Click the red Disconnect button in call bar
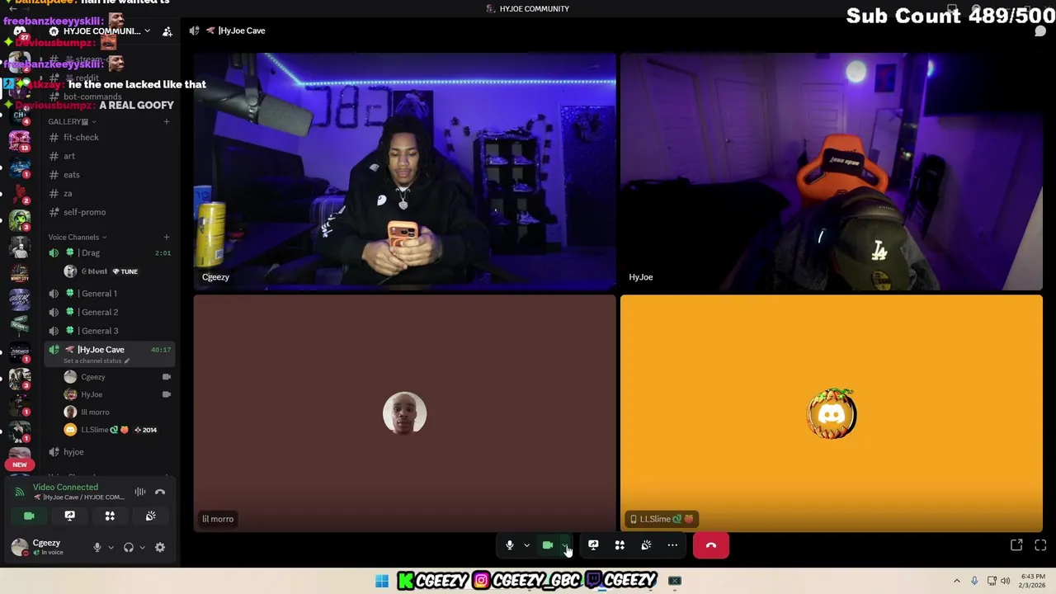 pos(711,545)
